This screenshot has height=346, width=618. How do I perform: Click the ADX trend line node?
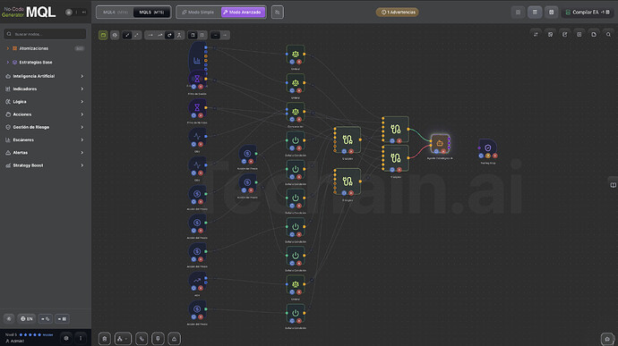(x=197, y=281)
